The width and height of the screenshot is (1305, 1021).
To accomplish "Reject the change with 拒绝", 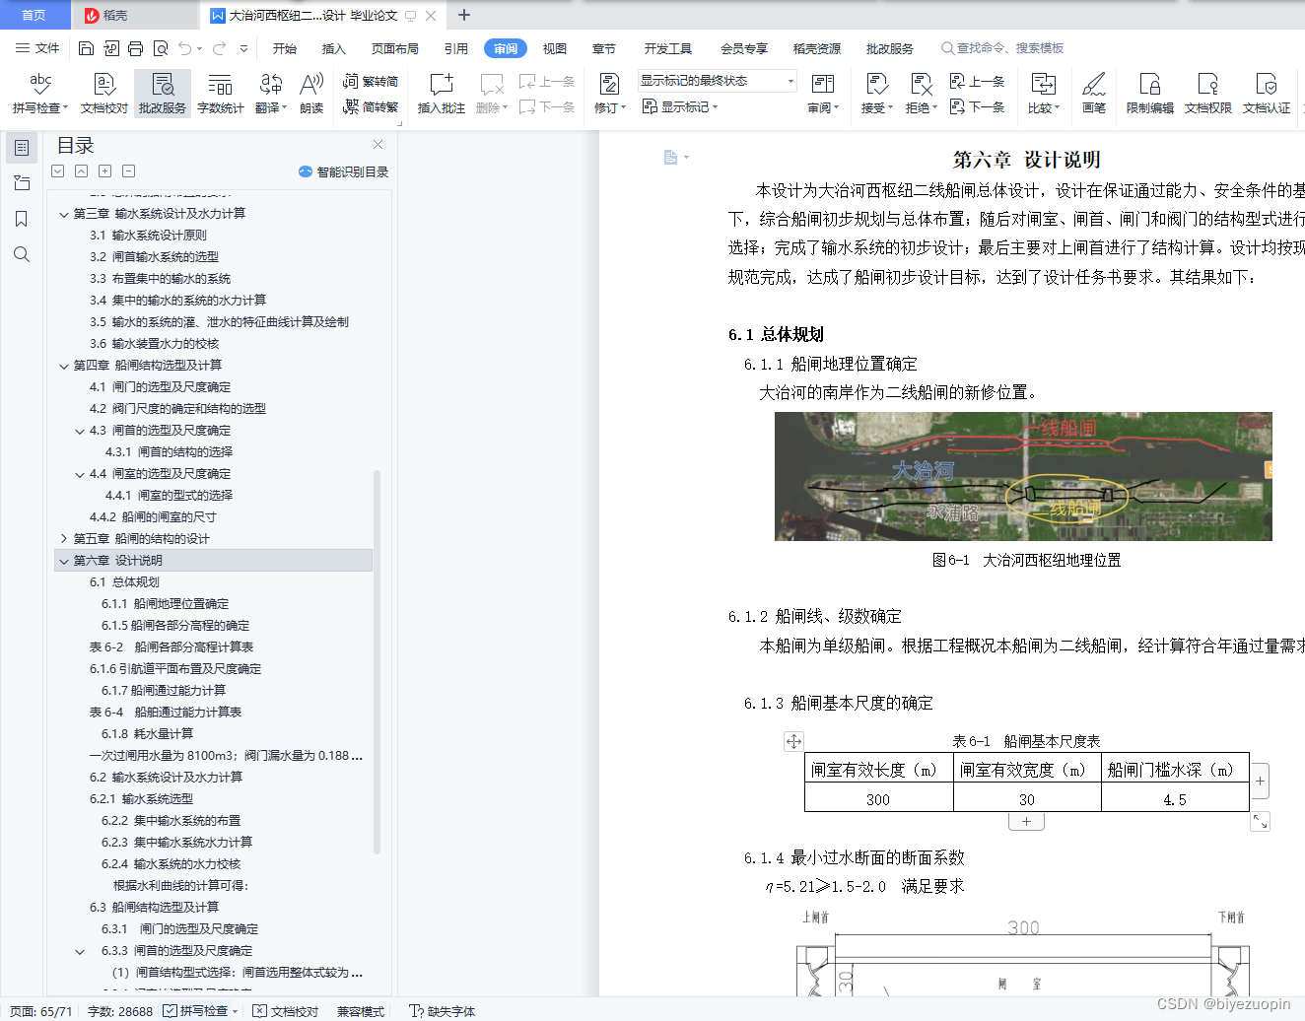I will point(921,93).
